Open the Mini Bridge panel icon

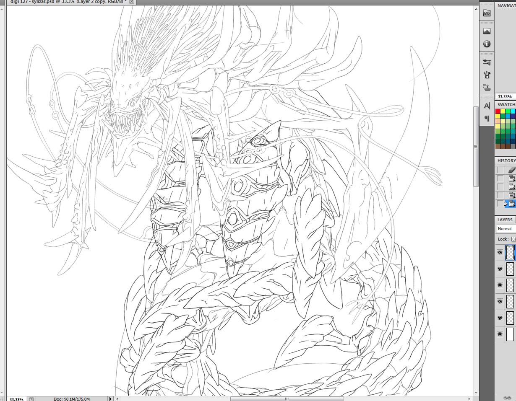pos(487,13)
